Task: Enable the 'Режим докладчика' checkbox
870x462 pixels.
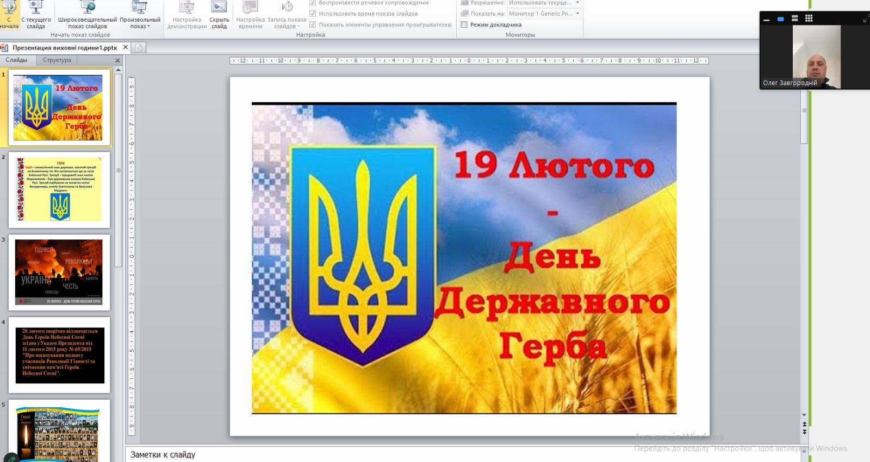Action: click(464, 24)
